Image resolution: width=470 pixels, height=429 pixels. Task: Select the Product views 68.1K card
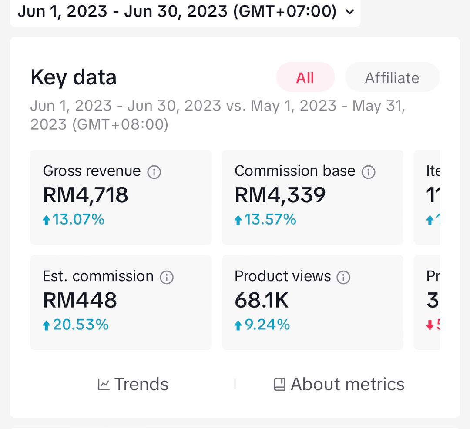312,302
